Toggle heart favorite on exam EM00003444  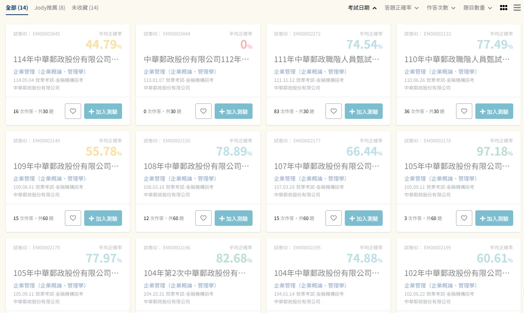point(203,111)
